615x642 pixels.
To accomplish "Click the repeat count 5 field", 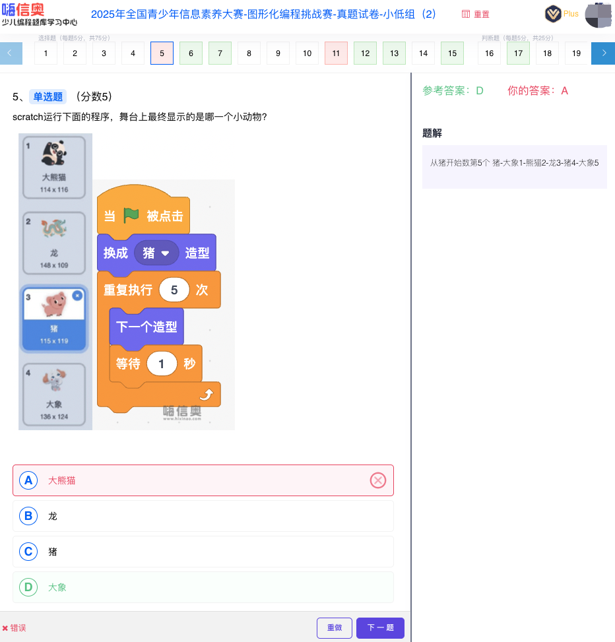I will (x=174, y=290).
